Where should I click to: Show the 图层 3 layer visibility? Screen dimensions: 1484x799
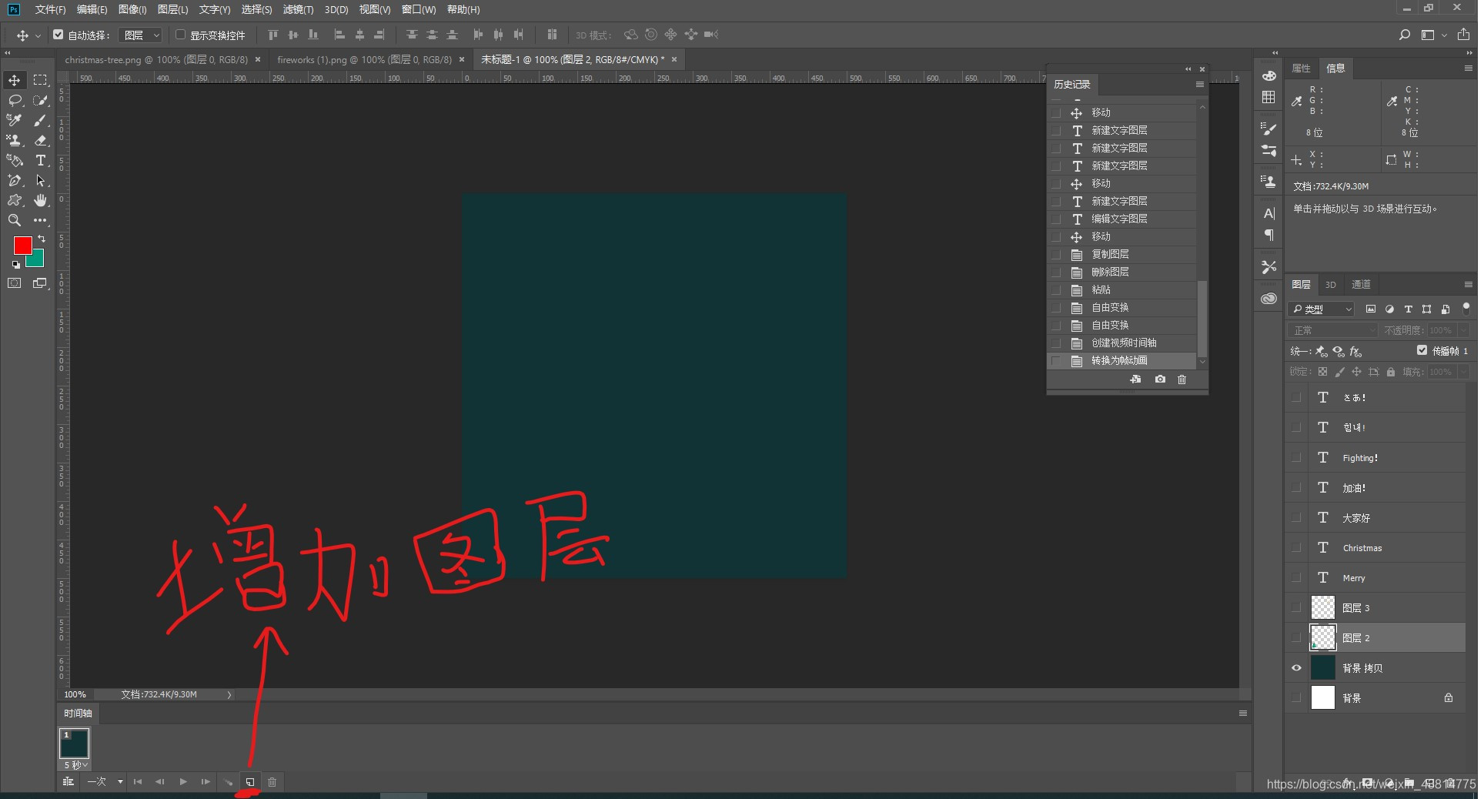coord(1296,608)
